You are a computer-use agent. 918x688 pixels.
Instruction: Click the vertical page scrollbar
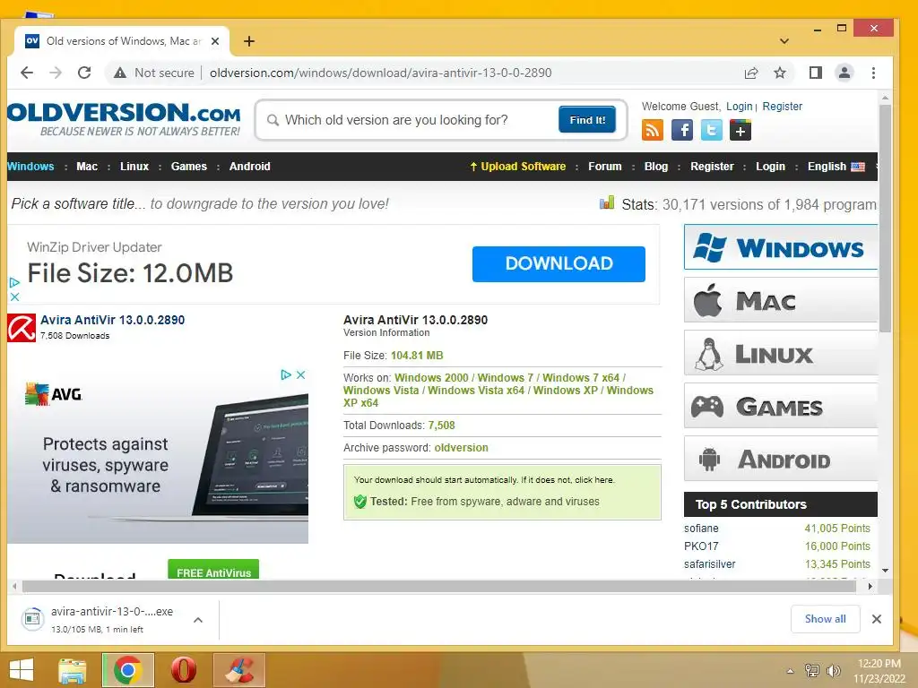pos(885,219)
